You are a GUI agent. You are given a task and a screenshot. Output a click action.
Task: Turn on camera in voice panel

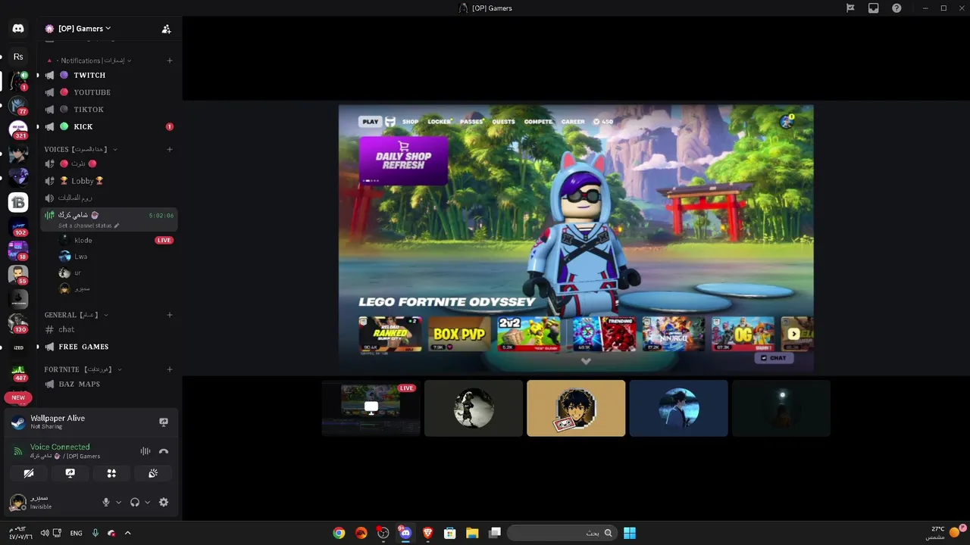(x=29, y=473)
